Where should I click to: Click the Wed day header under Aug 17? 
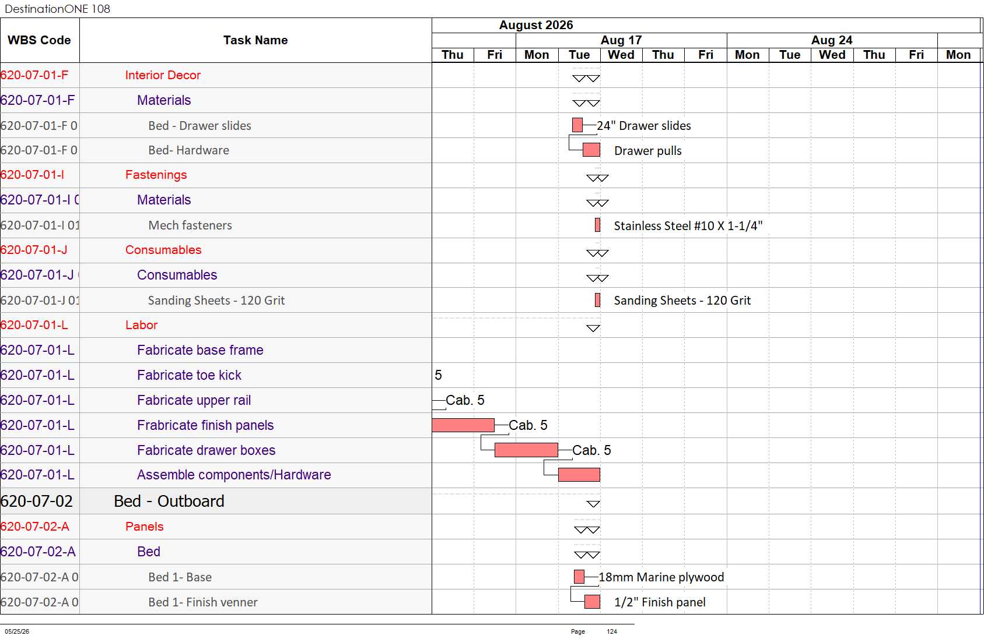[x=621, y=55]
